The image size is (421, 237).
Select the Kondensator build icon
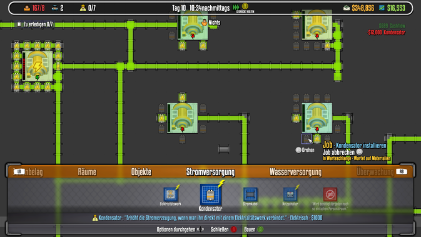coord(211,194)
